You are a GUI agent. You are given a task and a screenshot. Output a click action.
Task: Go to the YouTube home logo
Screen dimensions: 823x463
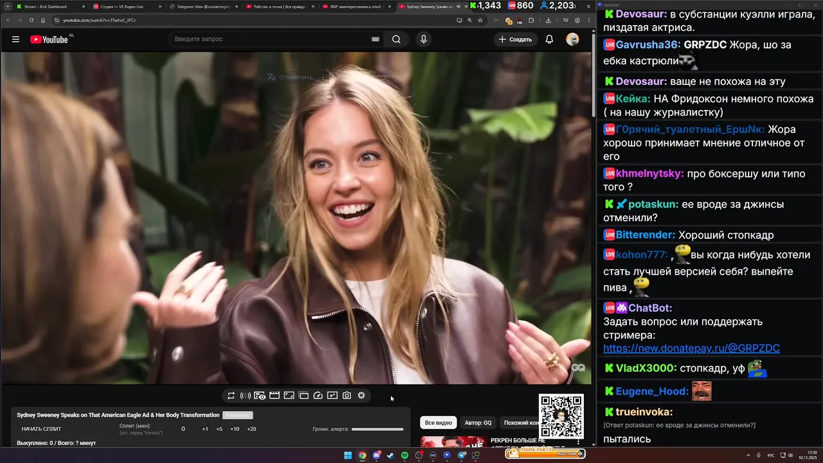pyautogui.click(x=50, y=39)
